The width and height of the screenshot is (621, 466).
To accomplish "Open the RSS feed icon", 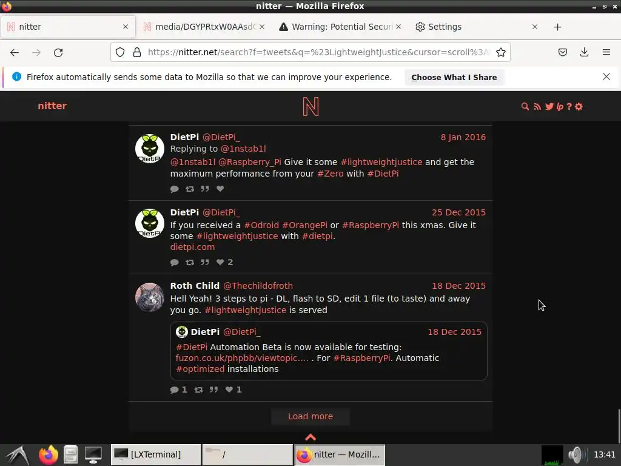I will [537, 106].
